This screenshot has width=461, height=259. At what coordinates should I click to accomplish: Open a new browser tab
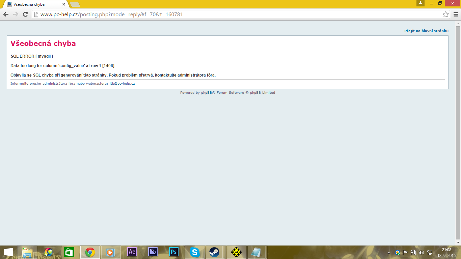click(x=75, y=4)
